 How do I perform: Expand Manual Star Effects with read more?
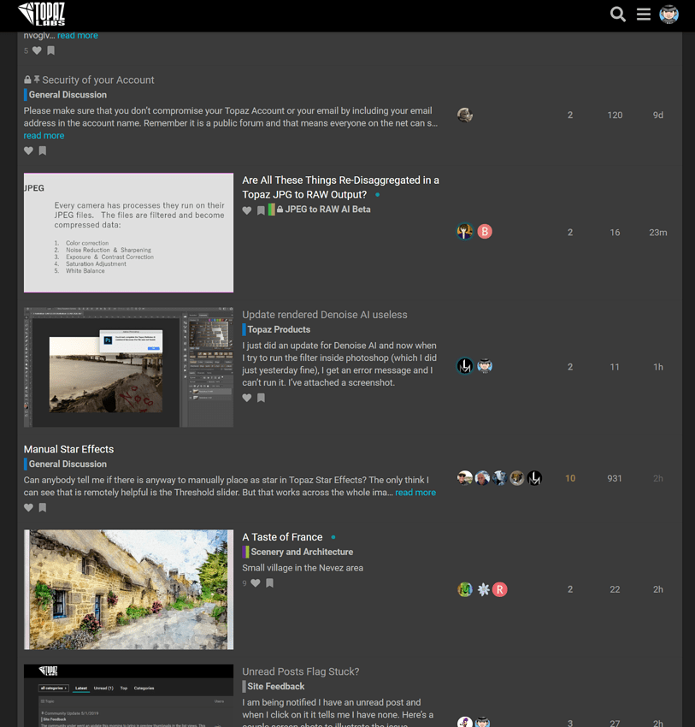point(415,493)
